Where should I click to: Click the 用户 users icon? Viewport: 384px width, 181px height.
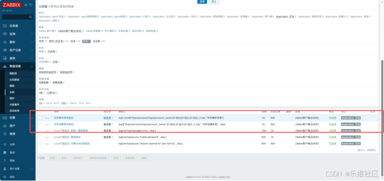(5, 126)
